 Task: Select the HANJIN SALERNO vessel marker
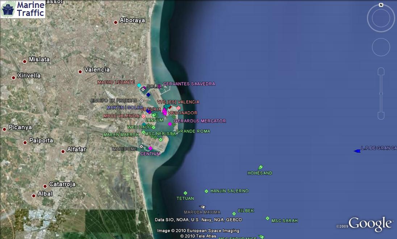pos(206,191)
